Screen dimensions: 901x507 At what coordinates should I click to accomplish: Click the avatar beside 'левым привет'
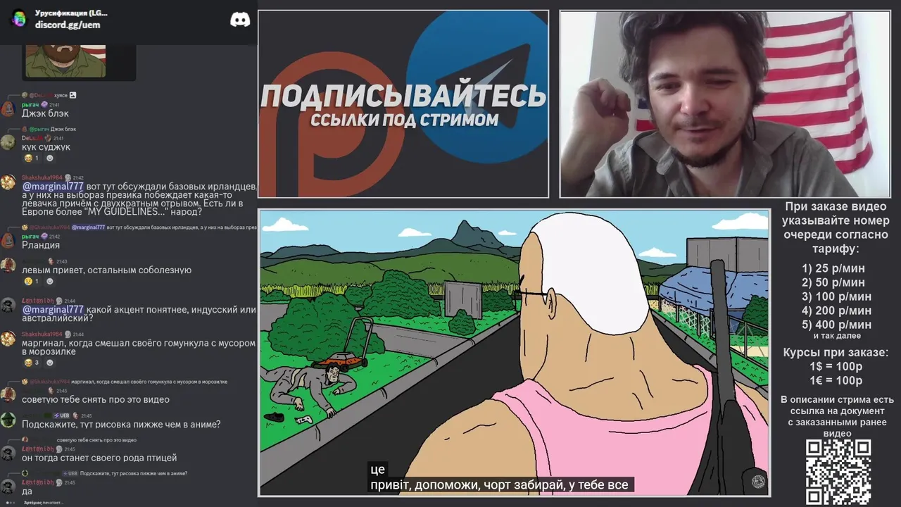8,265
